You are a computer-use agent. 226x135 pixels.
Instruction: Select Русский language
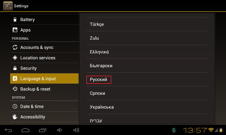pos(147,79)
